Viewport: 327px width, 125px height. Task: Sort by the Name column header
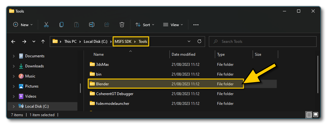(x=99, y=54)
